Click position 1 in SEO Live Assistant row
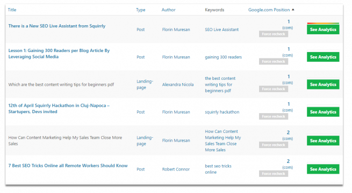The height and width of the screenshot is (193, 352). [289, 22]
